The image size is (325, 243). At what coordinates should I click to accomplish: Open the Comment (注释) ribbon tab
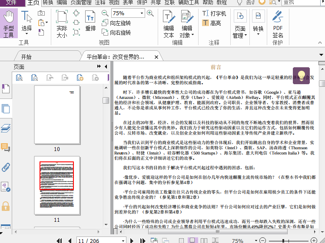click(100, 3)
